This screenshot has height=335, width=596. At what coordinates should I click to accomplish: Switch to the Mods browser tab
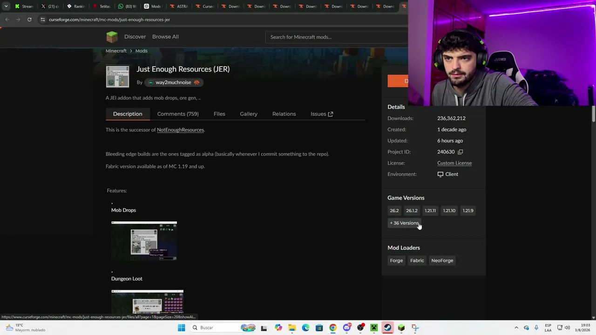[153, 6]
